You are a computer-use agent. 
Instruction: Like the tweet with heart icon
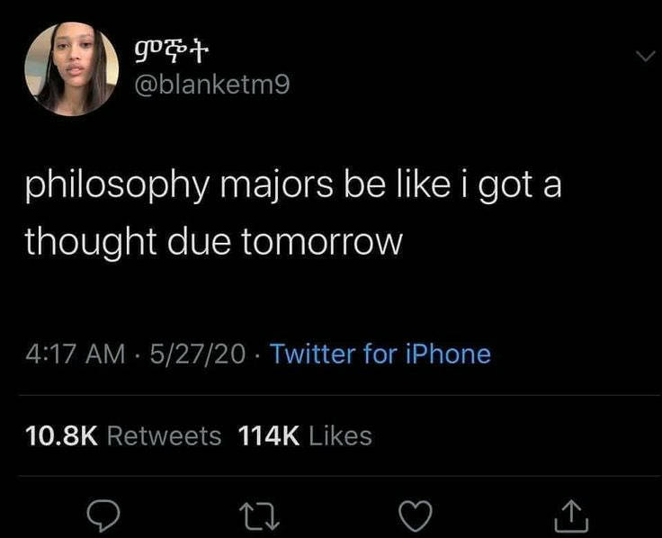pyautogui.click(x=416, y=516)
